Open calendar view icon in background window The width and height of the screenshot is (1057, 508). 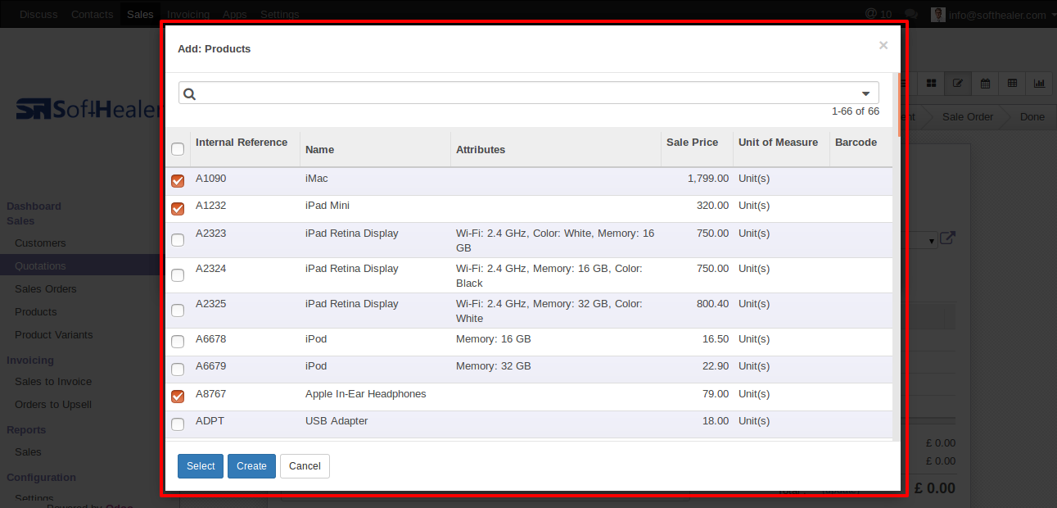[x=986, y=83]
